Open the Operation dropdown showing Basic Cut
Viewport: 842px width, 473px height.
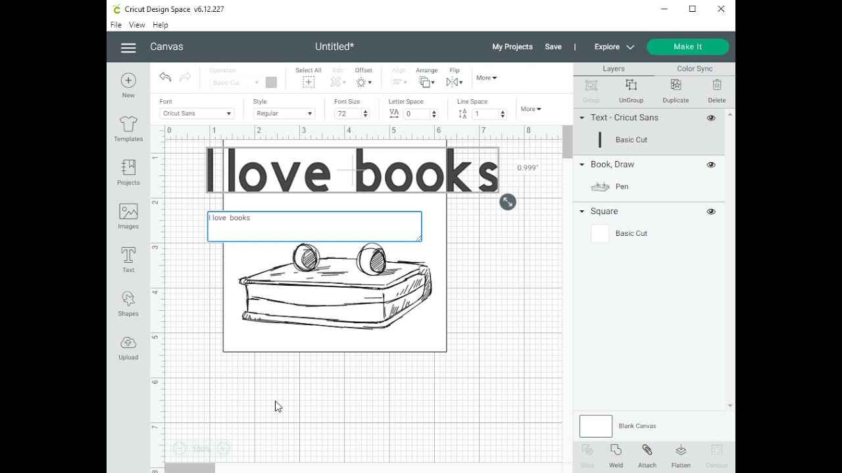[x=235, y=83]
